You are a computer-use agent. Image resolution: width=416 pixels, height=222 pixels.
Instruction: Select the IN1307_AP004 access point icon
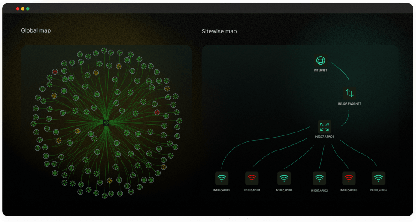pyautogui.click(x=378, y=179)
